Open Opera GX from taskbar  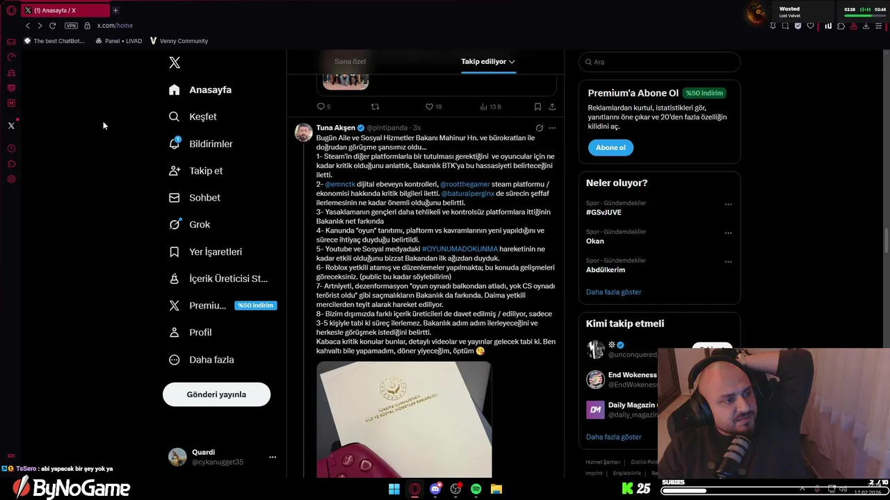(415, 489)
